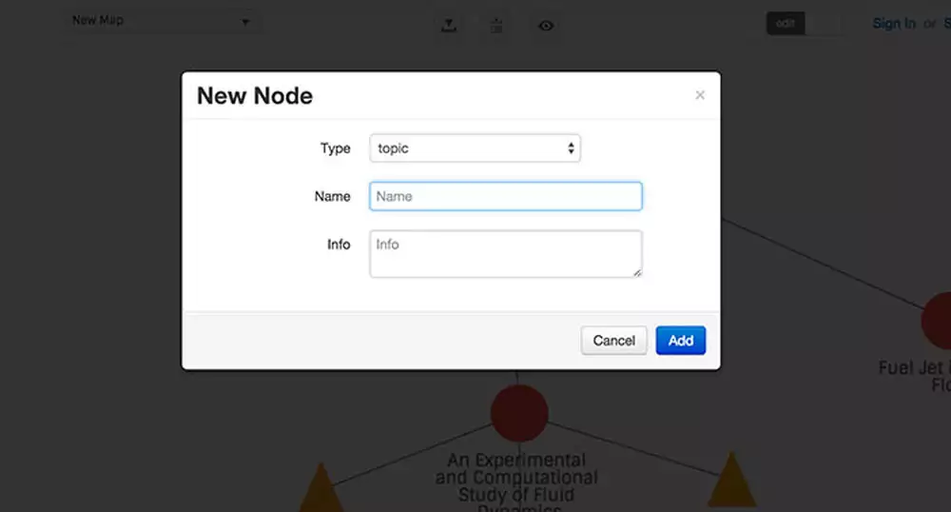Click the 'Type' field label

335,148
